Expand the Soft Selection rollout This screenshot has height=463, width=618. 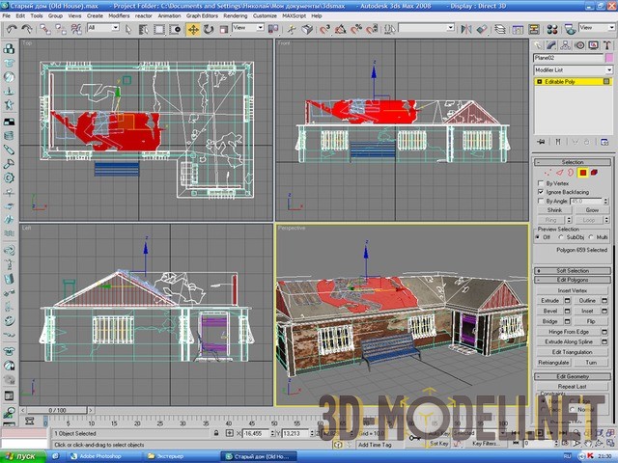click(x=573, y=270)
